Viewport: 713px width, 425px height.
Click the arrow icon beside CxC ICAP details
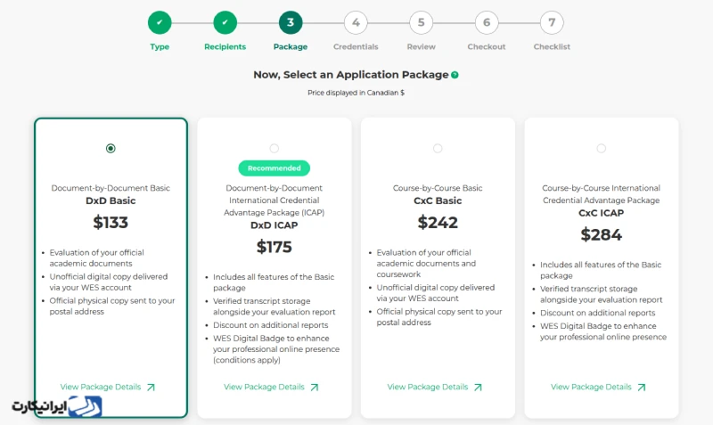(x=642, y=388)
